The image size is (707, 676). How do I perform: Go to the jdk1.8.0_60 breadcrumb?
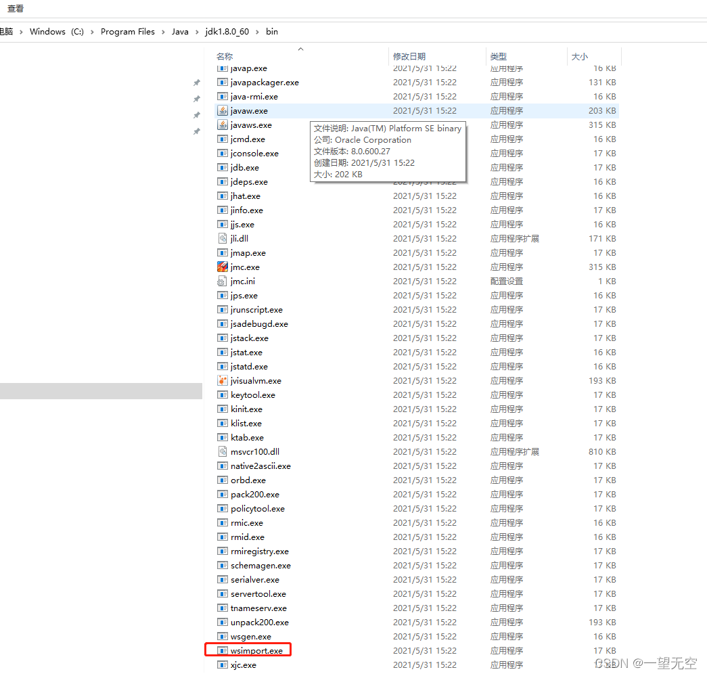pos(227,32)
